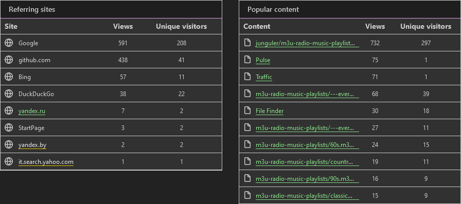Click the file icon next to Traffic
The height and width of the screenshot is (204, 461).
coord(247,77)
